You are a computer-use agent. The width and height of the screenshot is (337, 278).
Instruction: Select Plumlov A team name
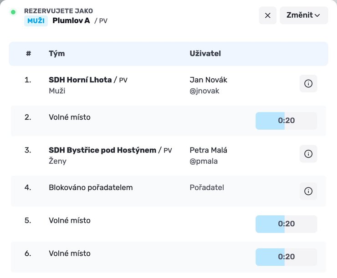(x=71, y=20)
